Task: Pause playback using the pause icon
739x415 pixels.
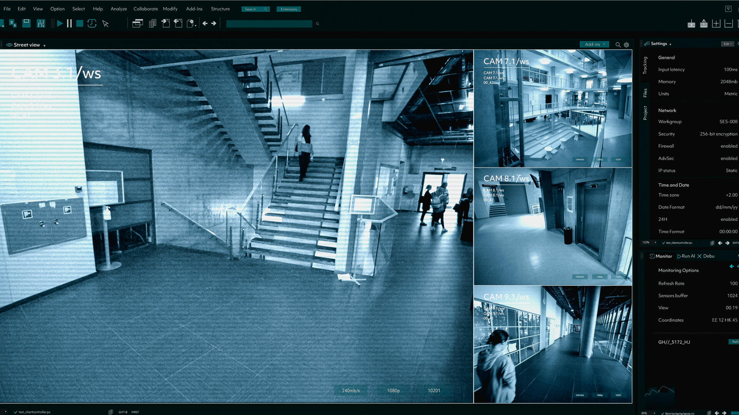Action: [69, 23]
